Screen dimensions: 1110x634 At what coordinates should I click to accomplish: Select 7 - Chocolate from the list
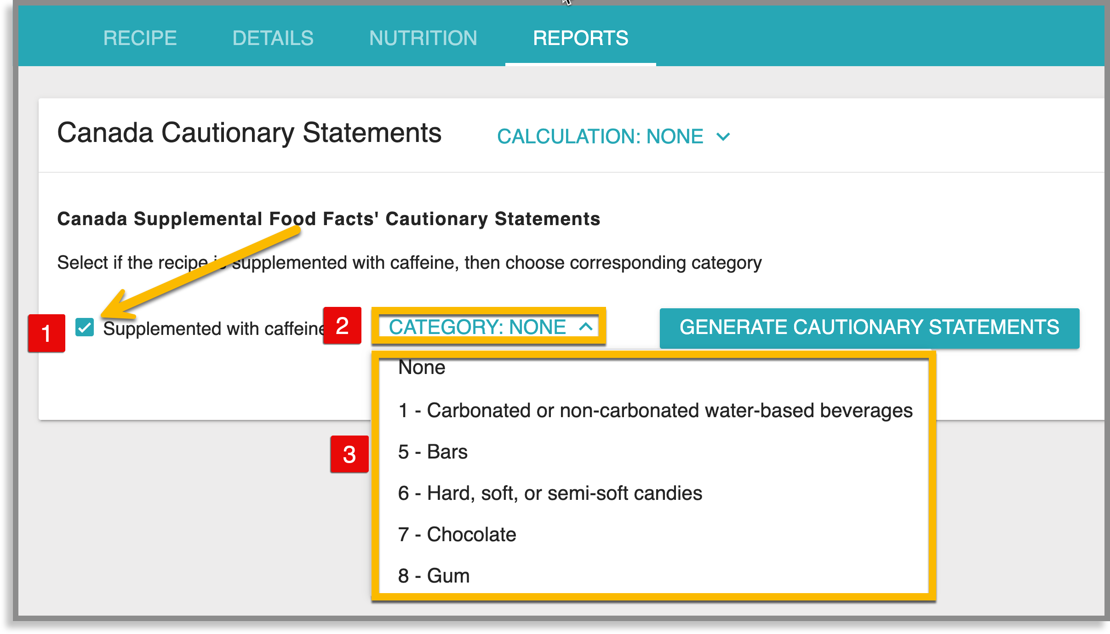click(x=457, y=534)
